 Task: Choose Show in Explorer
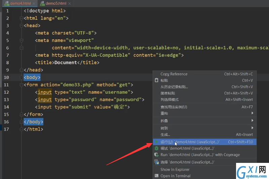[x=194, y=170]
